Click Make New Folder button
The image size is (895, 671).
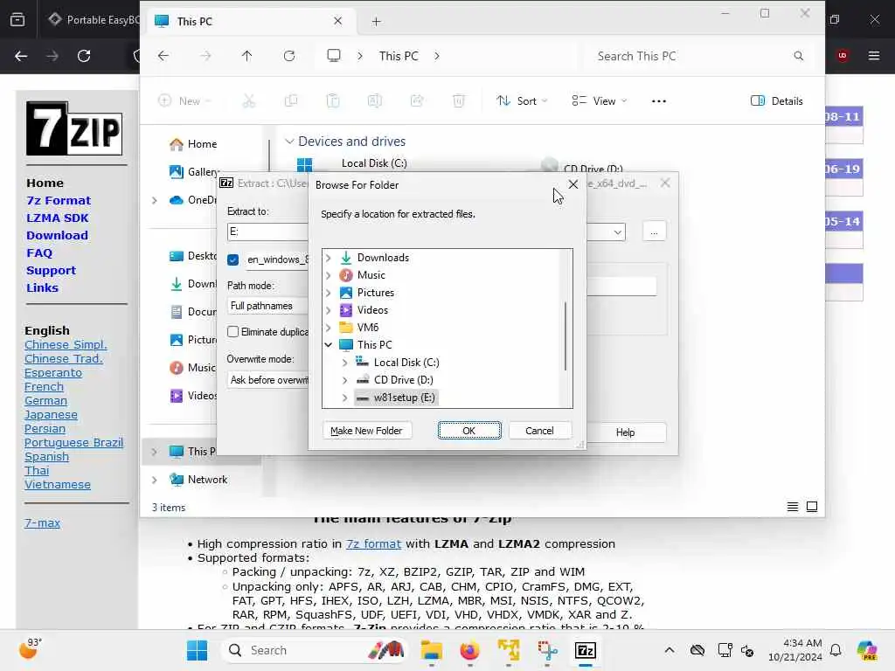coord(366,431)
